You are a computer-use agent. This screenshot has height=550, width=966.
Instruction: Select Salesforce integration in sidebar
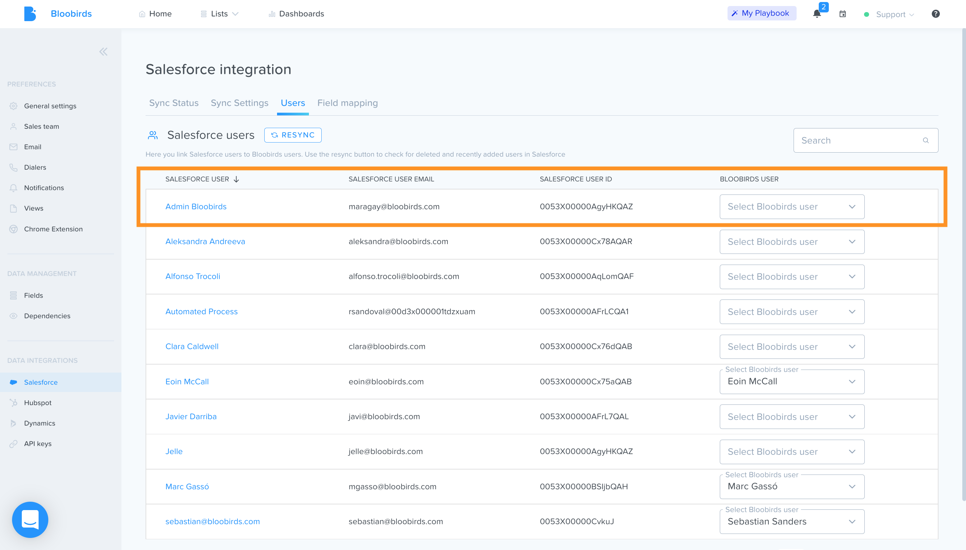[x=60, y=382]
